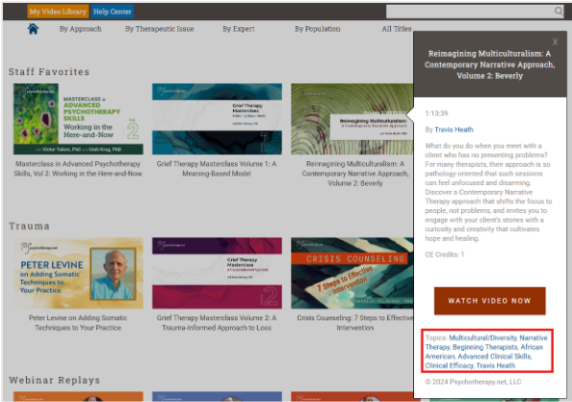Open the By Population menu
Image resolution: width=572 pixels, height=402 pixels.
coord(318,29)
